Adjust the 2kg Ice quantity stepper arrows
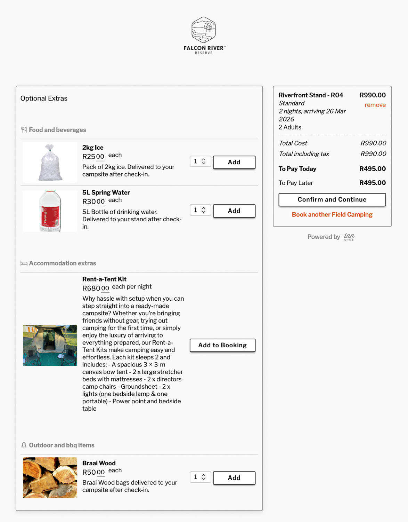Screen dimensions: 408x522 click(x=204, y=161)
